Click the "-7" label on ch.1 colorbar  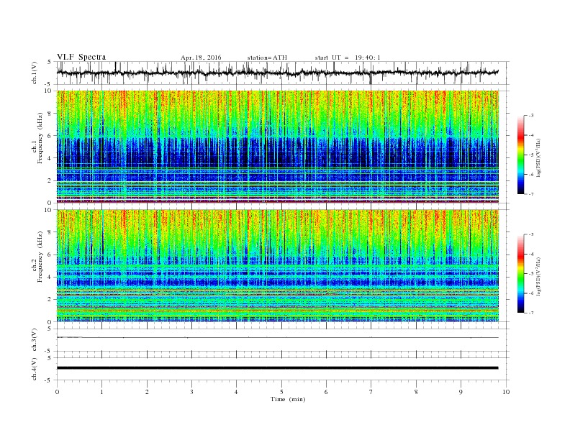click(x=531, y=195)
